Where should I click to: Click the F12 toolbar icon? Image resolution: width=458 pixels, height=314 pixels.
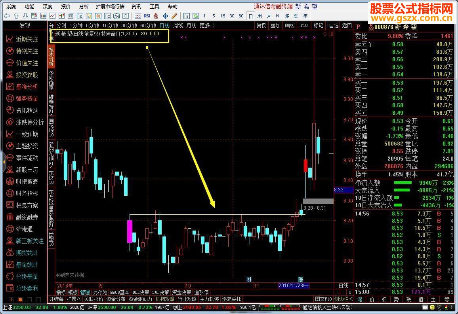(107, 16)
